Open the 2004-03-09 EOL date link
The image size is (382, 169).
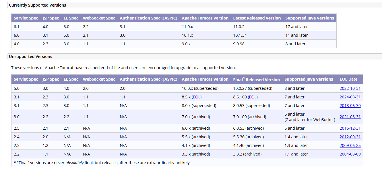350,154
